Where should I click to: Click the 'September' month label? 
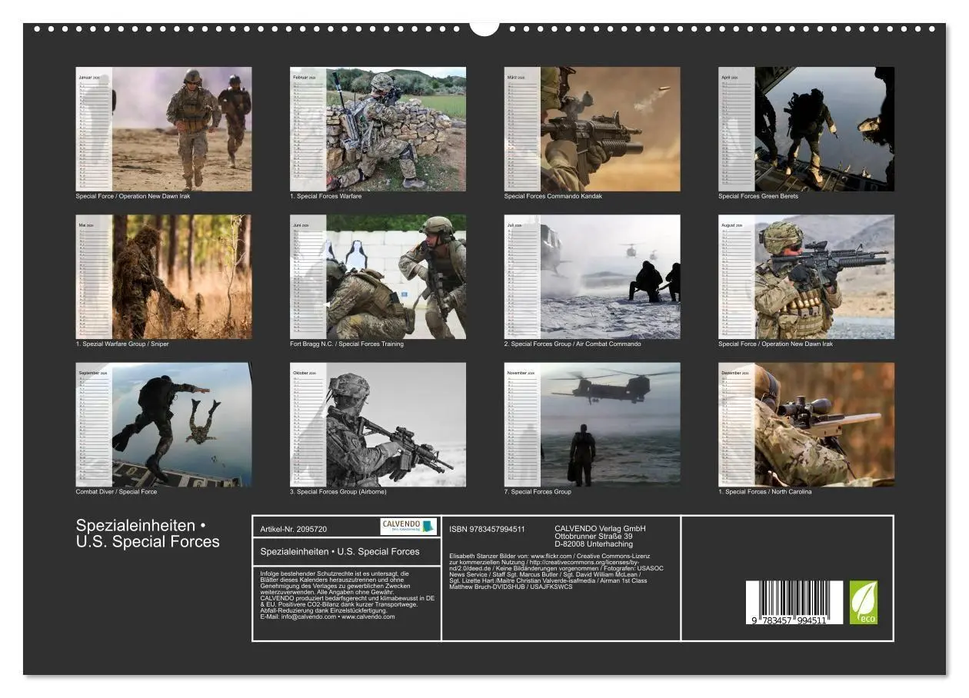[x=89, y=373]
